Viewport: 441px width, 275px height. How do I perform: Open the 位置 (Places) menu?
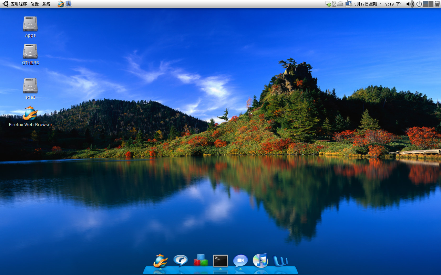coord(34,4)
